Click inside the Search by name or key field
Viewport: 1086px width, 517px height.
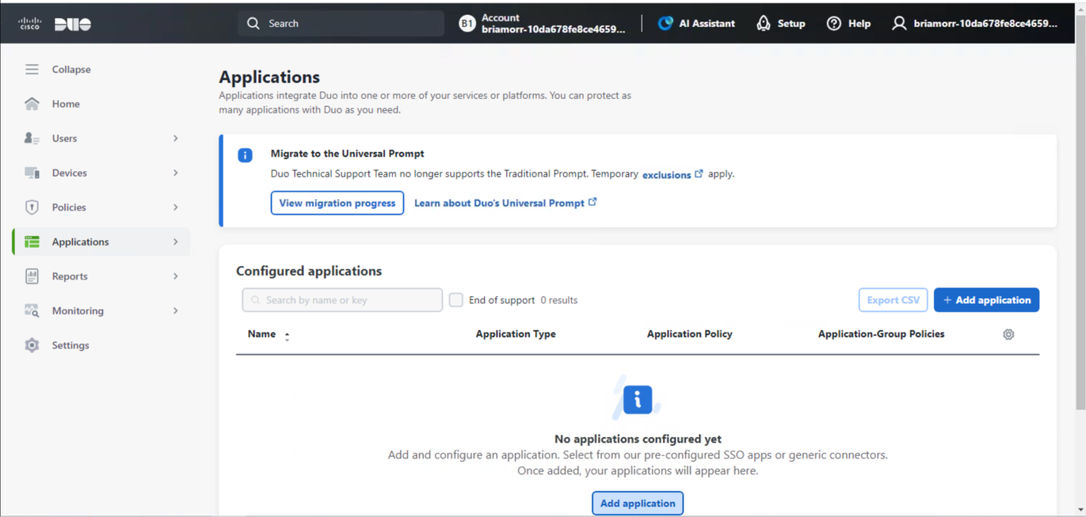coord(342,299)
